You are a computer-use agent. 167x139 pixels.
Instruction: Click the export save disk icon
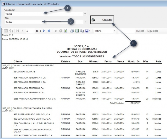pyautogui.click(x=87, y=31)
